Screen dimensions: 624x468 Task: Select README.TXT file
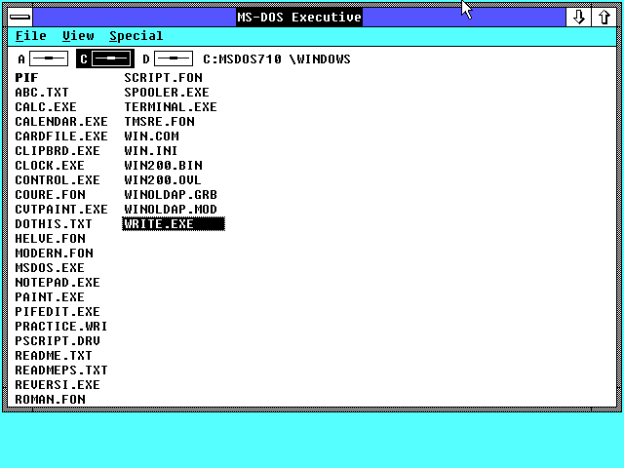click(x=54, y=355)
